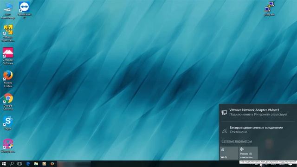Open taskbar icon between File Explorer and Firefox
The image size is (297, 167).
click(x=44, y=164)
